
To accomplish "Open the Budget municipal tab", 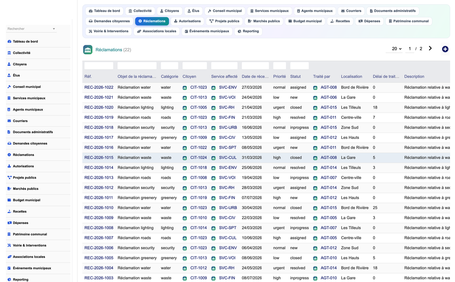I will pyautogui.click(x=305, y=21).
